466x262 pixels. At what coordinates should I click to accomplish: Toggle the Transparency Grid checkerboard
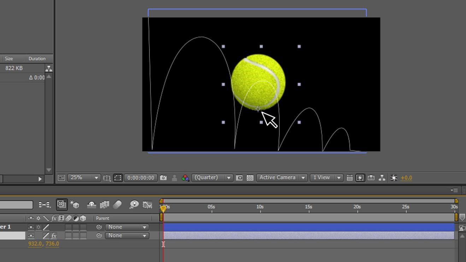click(x=250, y=178)
